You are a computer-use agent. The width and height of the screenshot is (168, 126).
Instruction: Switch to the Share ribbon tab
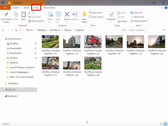tap(26, 8)
